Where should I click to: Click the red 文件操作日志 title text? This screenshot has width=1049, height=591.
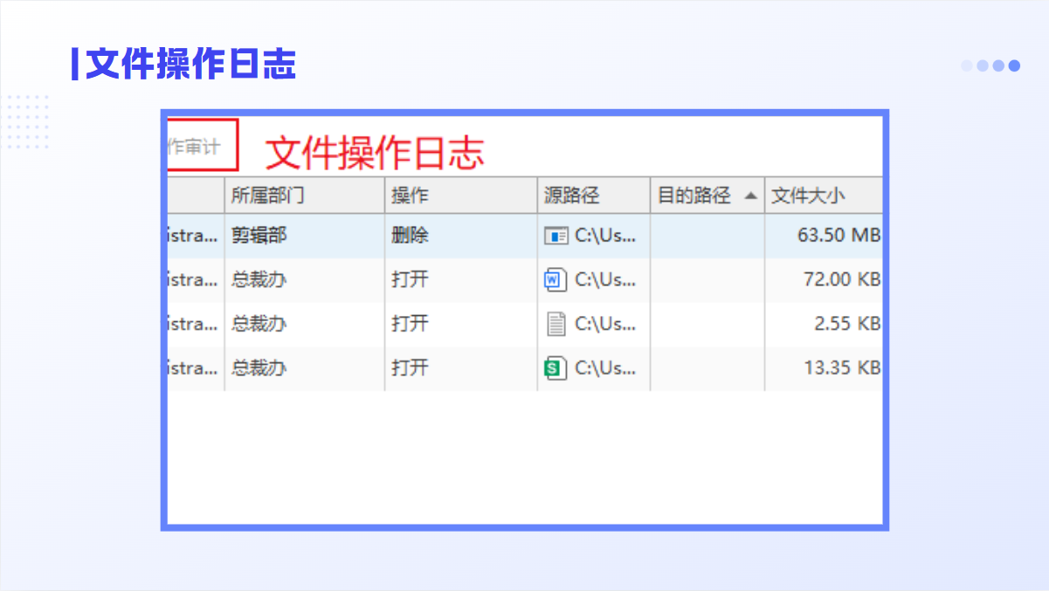pyautogui.click(x=374, y=153)
